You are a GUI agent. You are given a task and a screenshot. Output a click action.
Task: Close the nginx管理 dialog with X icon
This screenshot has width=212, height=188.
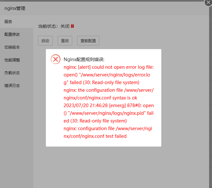208,3
